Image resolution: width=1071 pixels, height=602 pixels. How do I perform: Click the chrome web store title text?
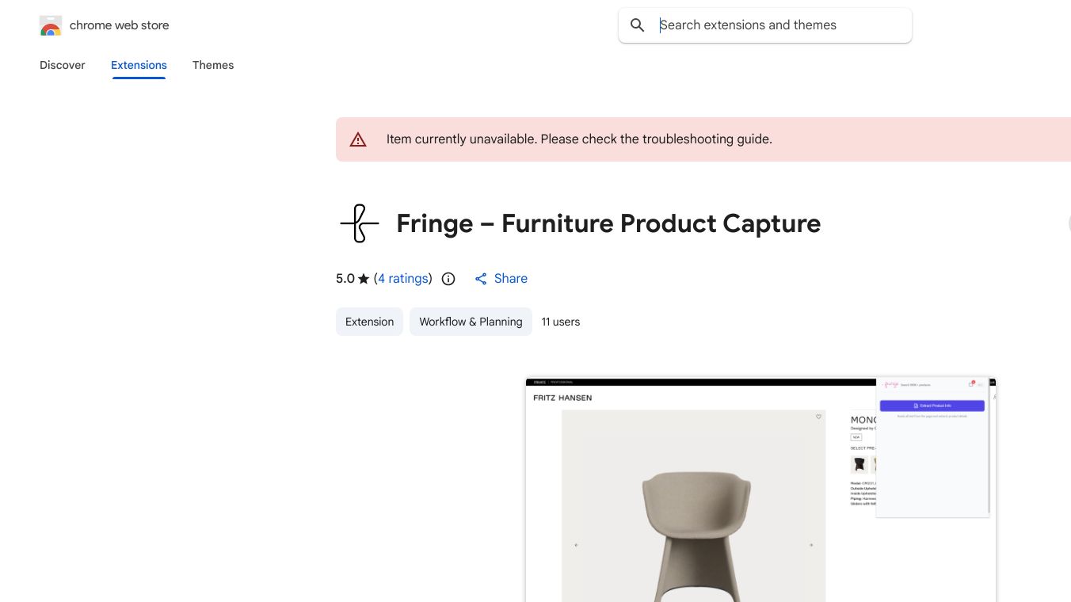120,25
